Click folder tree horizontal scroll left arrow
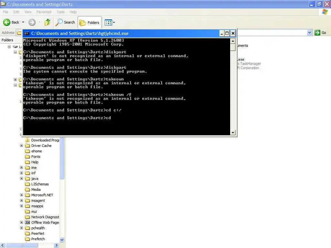Image resolution: width=331 pixels, height=248 pixels. [3, 245]
